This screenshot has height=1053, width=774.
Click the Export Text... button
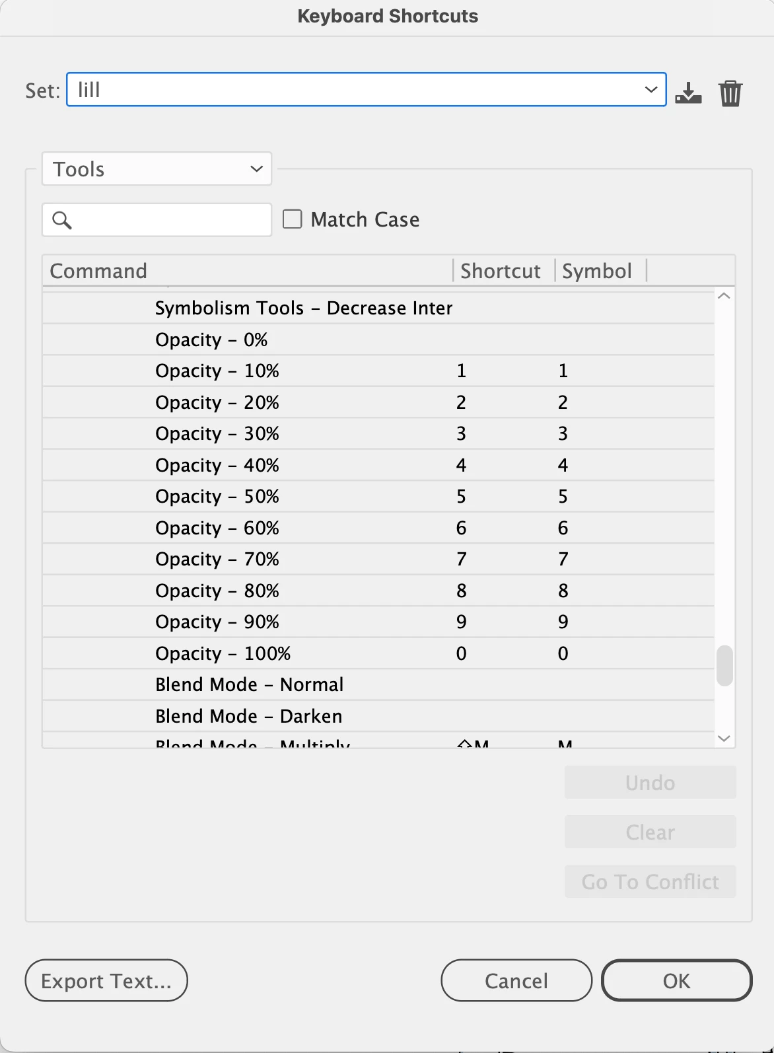click(x=106, y=980)
